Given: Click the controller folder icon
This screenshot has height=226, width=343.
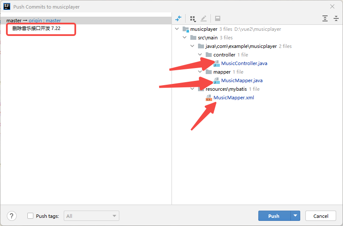Looking at the screenshot, I should point(209,54).
